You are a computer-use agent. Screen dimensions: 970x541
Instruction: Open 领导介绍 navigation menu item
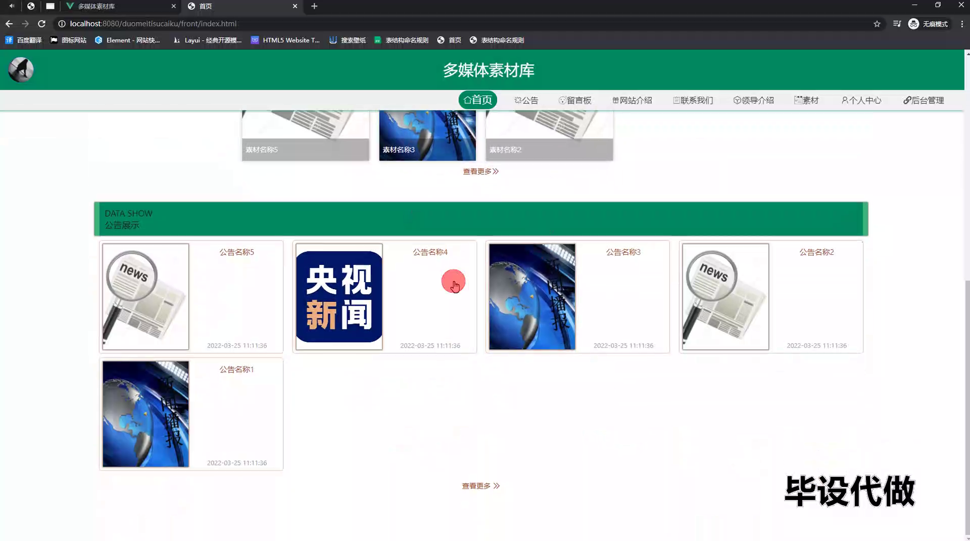click(x=753, y=100)
